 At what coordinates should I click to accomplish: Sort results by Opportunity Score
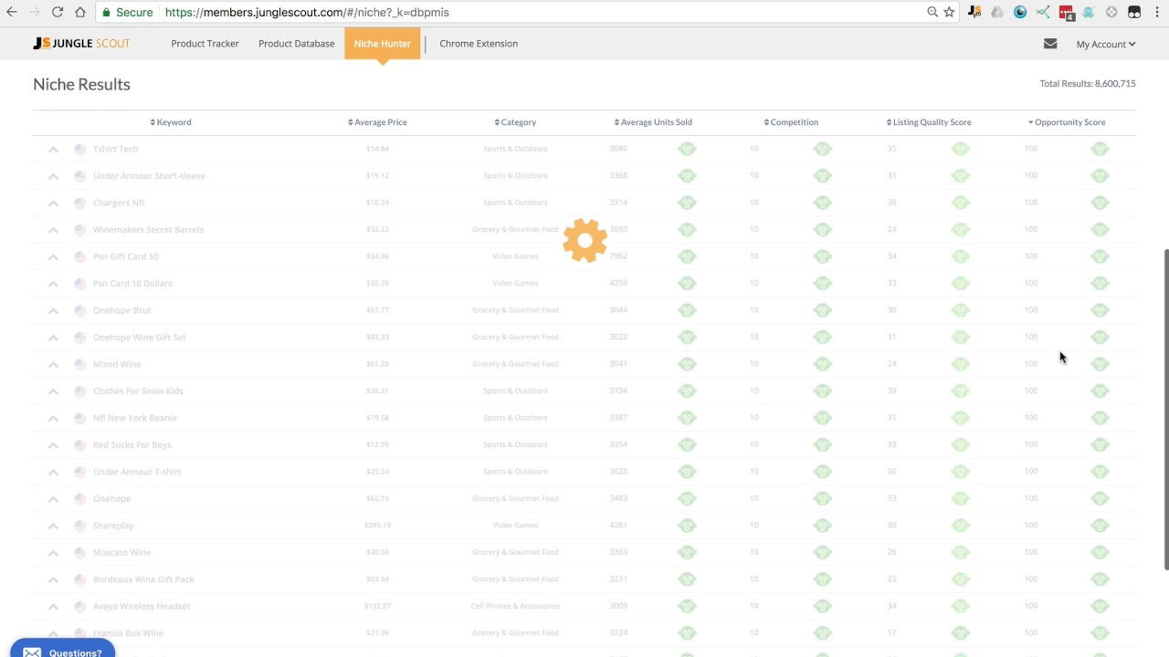point(1067,122)
